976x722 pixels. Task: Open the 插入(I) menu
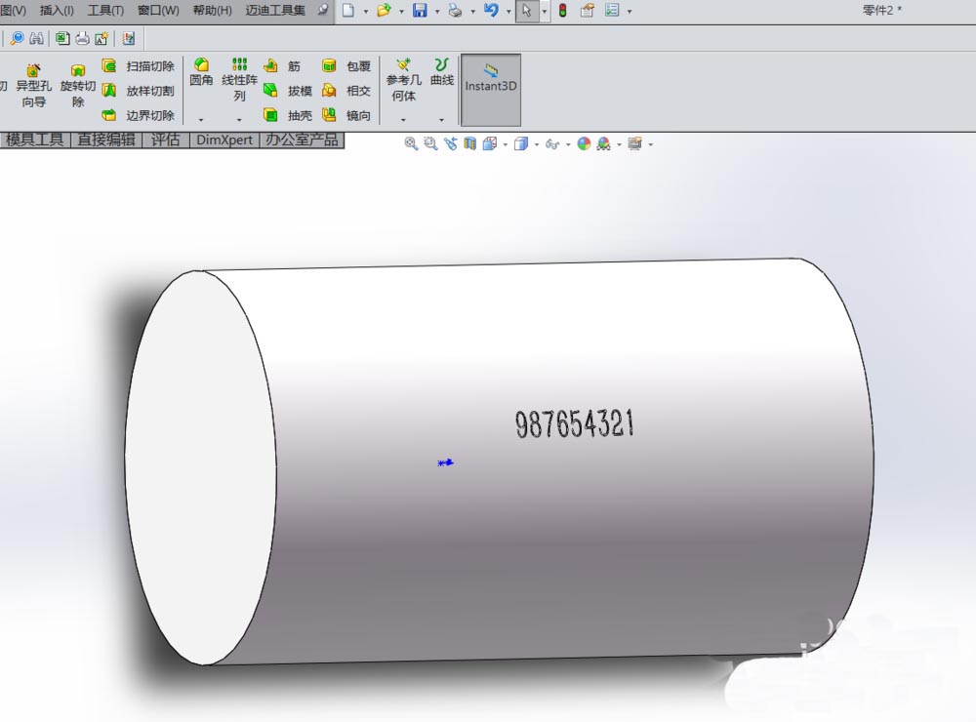coord(57,11)
